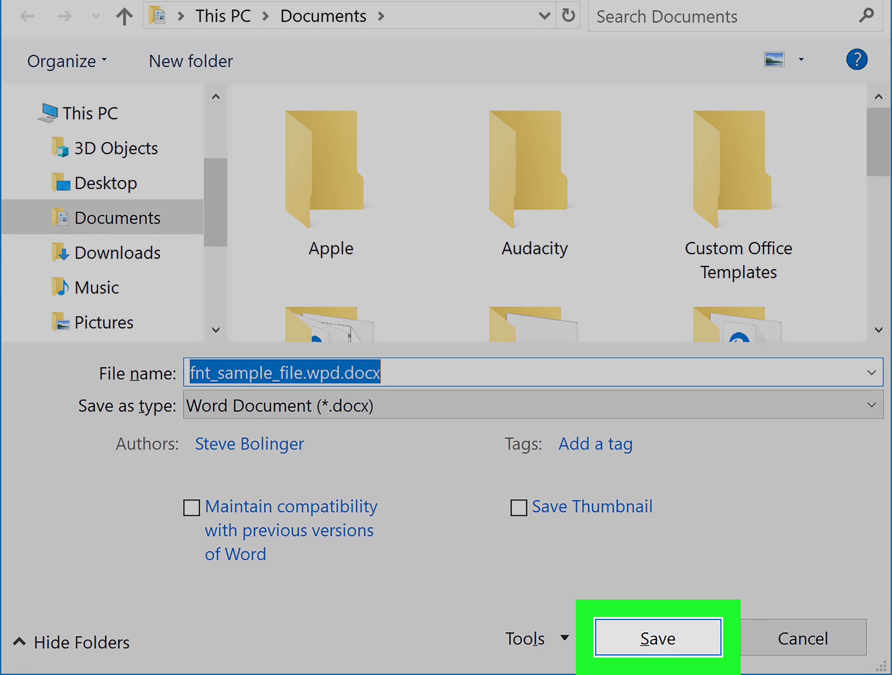Select the Downloads folder in sidebar
Image resolution: width=892 pixels, height=675 pixels.
(x=117, y=252)
